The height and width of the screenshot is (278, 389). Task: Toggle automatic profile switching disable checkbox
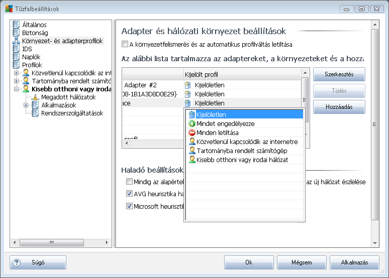[125, 44]
